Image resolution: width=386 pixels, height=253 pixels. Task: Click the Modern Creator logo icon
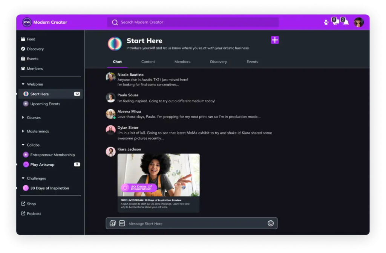27,22
